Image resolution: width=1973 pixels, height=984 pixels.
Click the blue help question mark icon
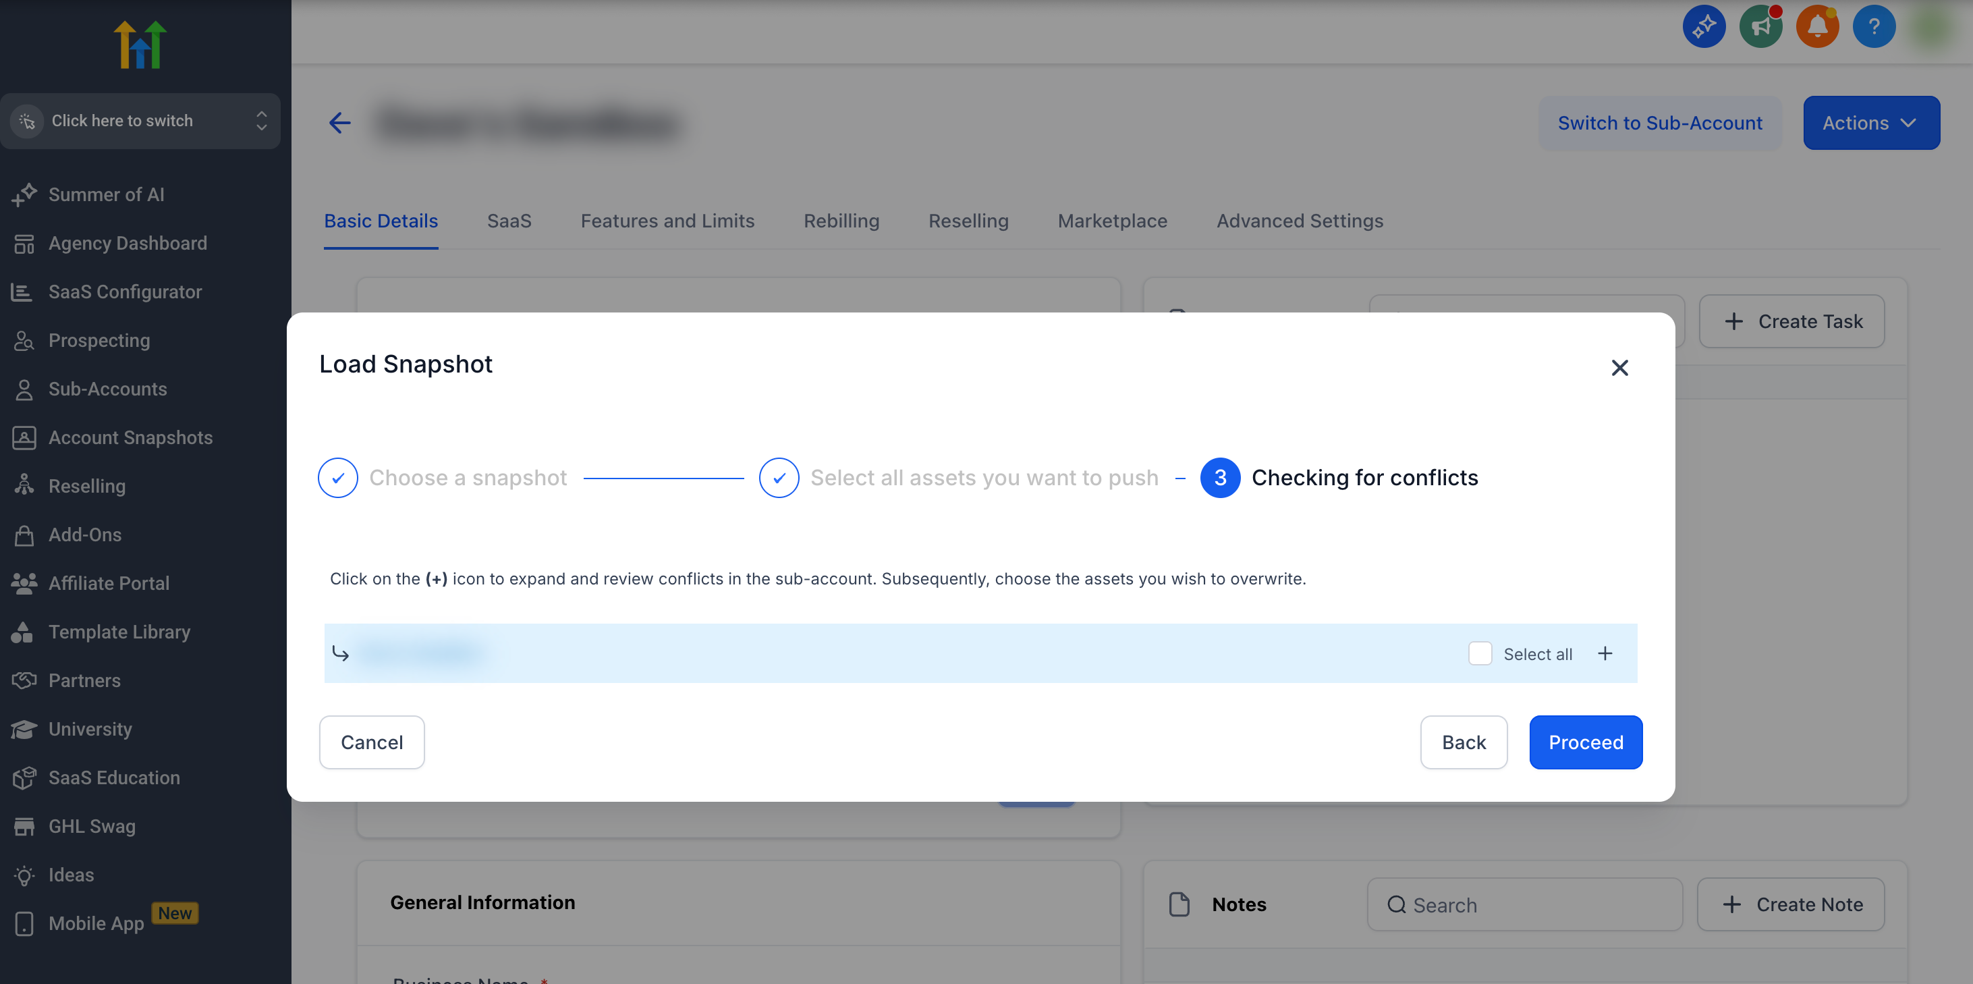point(1873,28)
